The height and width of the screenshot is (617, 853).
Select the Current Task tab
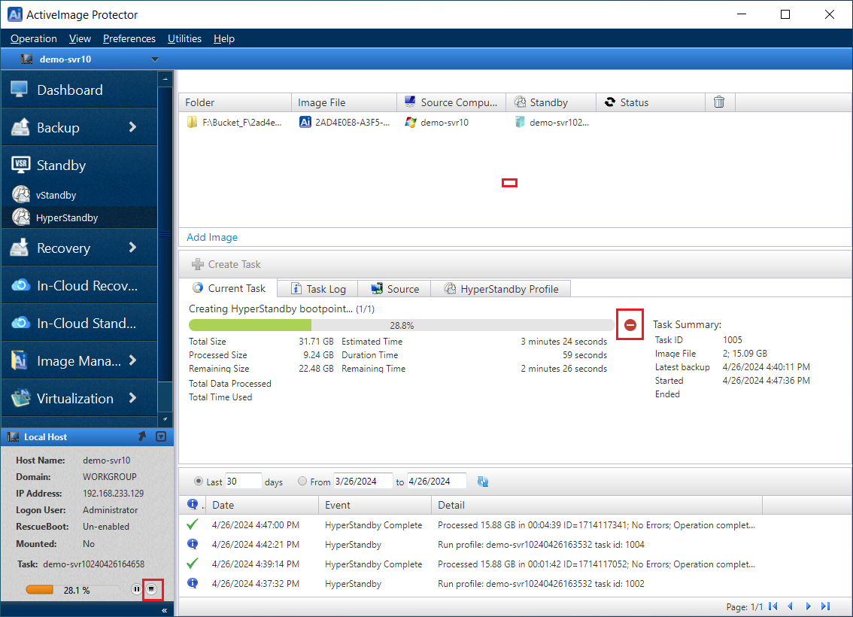pos(229,288)
